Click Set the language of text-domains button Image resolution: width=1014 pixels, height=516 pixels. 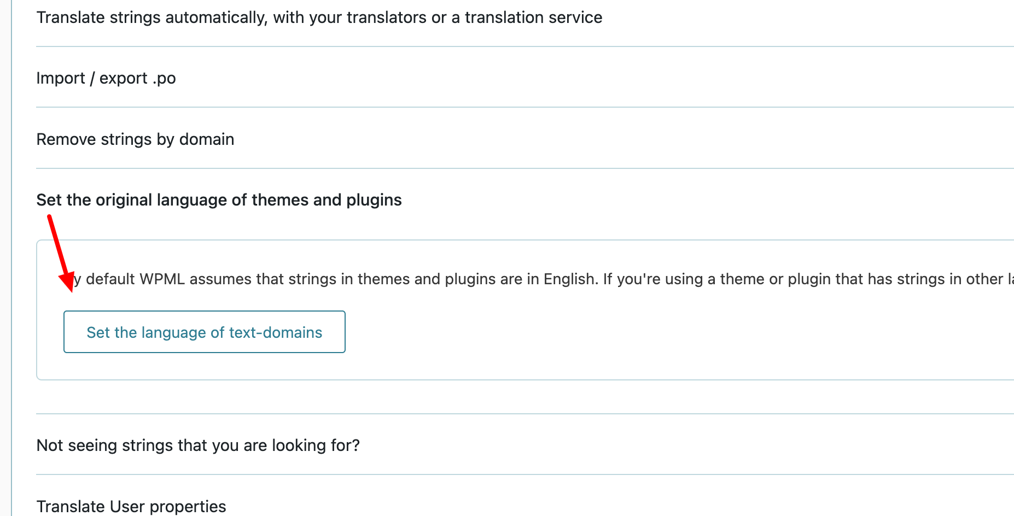tap(204, 332)
